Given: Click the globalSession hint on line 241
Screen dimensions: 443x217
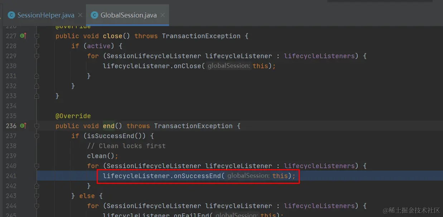Looking at the screenshot, I should pyautogui.click(x=248, y=176).
